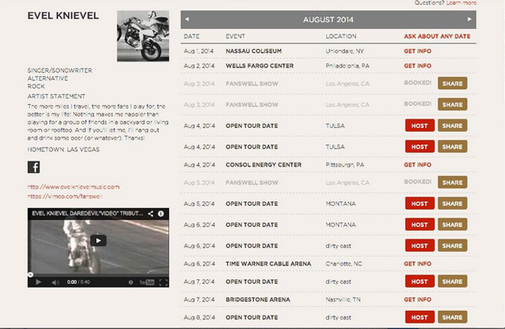
Task: Click the AUGUST 2014 month header
Action: click(x=328, y=20)
